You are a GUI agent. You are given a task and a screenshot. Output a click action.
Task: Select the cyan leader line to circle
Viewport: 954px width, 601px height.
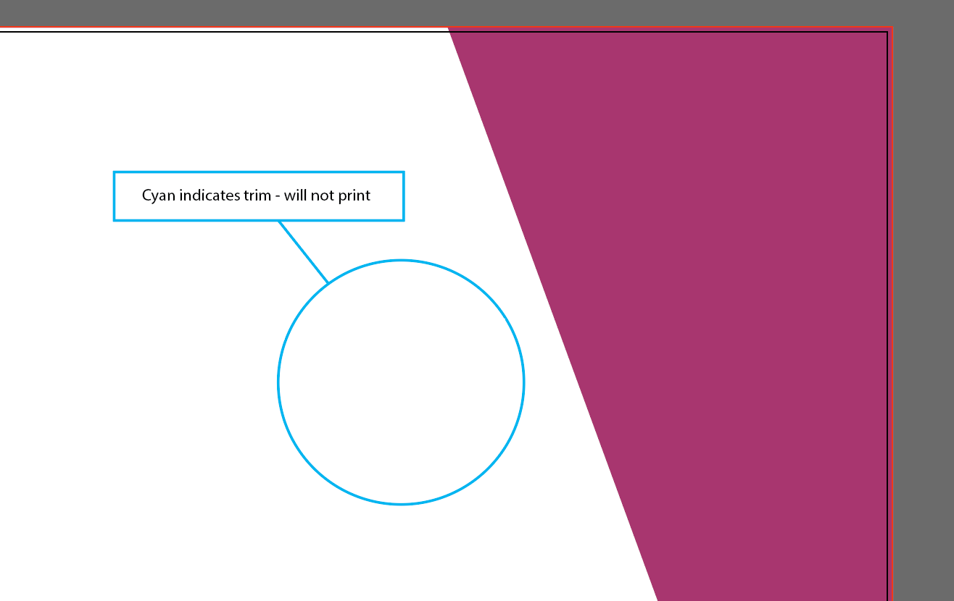(303, 251)
